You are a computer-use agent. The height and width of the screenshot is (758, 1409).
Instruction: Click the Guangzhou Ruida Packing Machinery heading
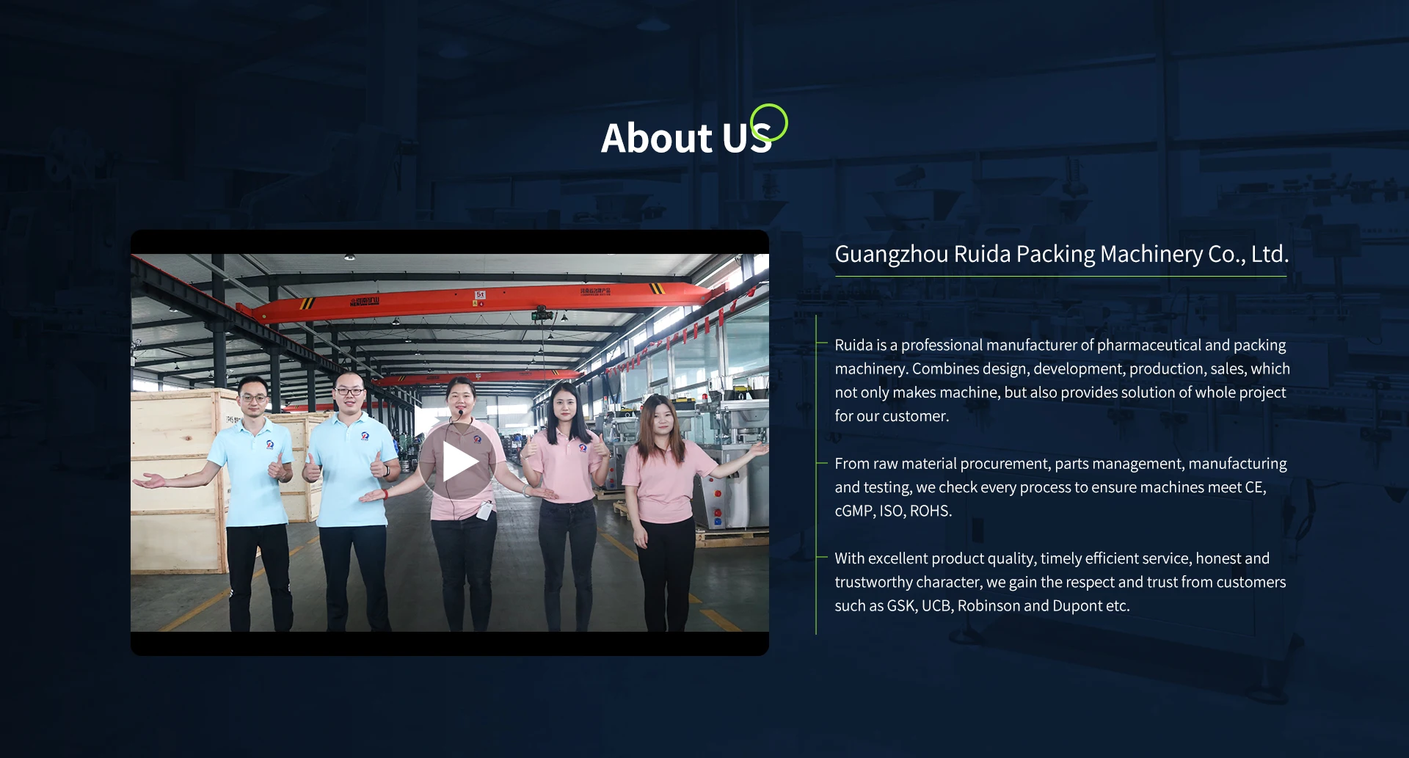pyautogui.click(x=1061, y=255)
